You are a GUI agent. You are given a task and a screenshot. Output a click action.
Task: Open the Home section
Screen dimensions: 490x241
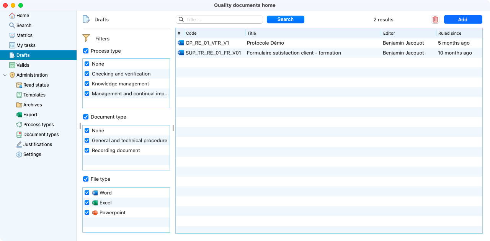[38, 16]
